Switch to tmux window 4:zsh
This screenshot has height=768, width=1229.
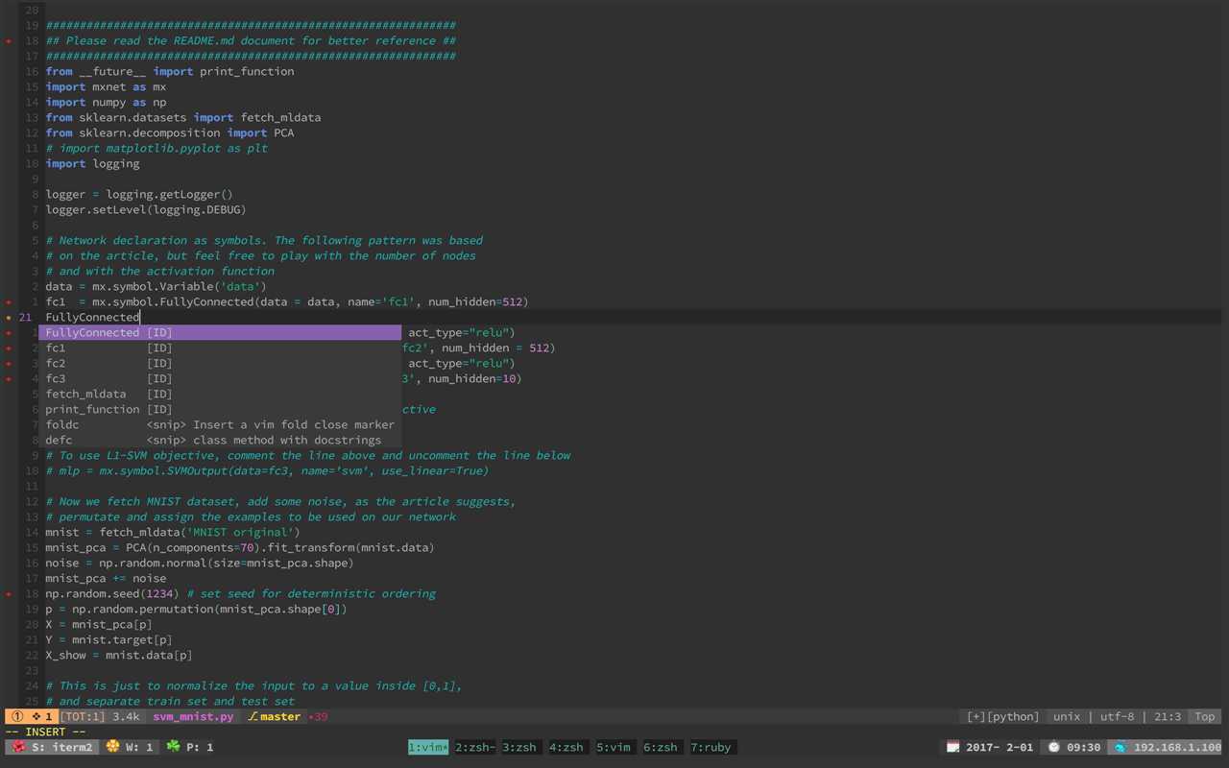click(566, 747)
